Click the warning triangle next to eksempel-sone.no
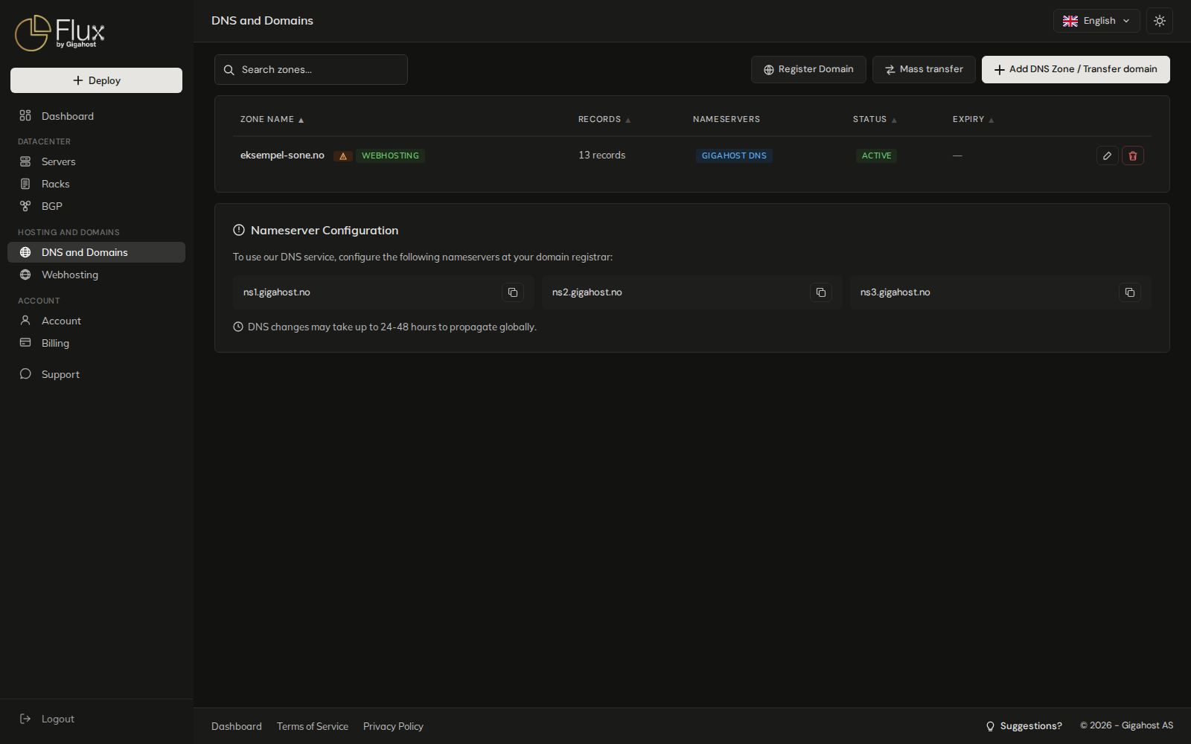 click(x=342, y=156)
